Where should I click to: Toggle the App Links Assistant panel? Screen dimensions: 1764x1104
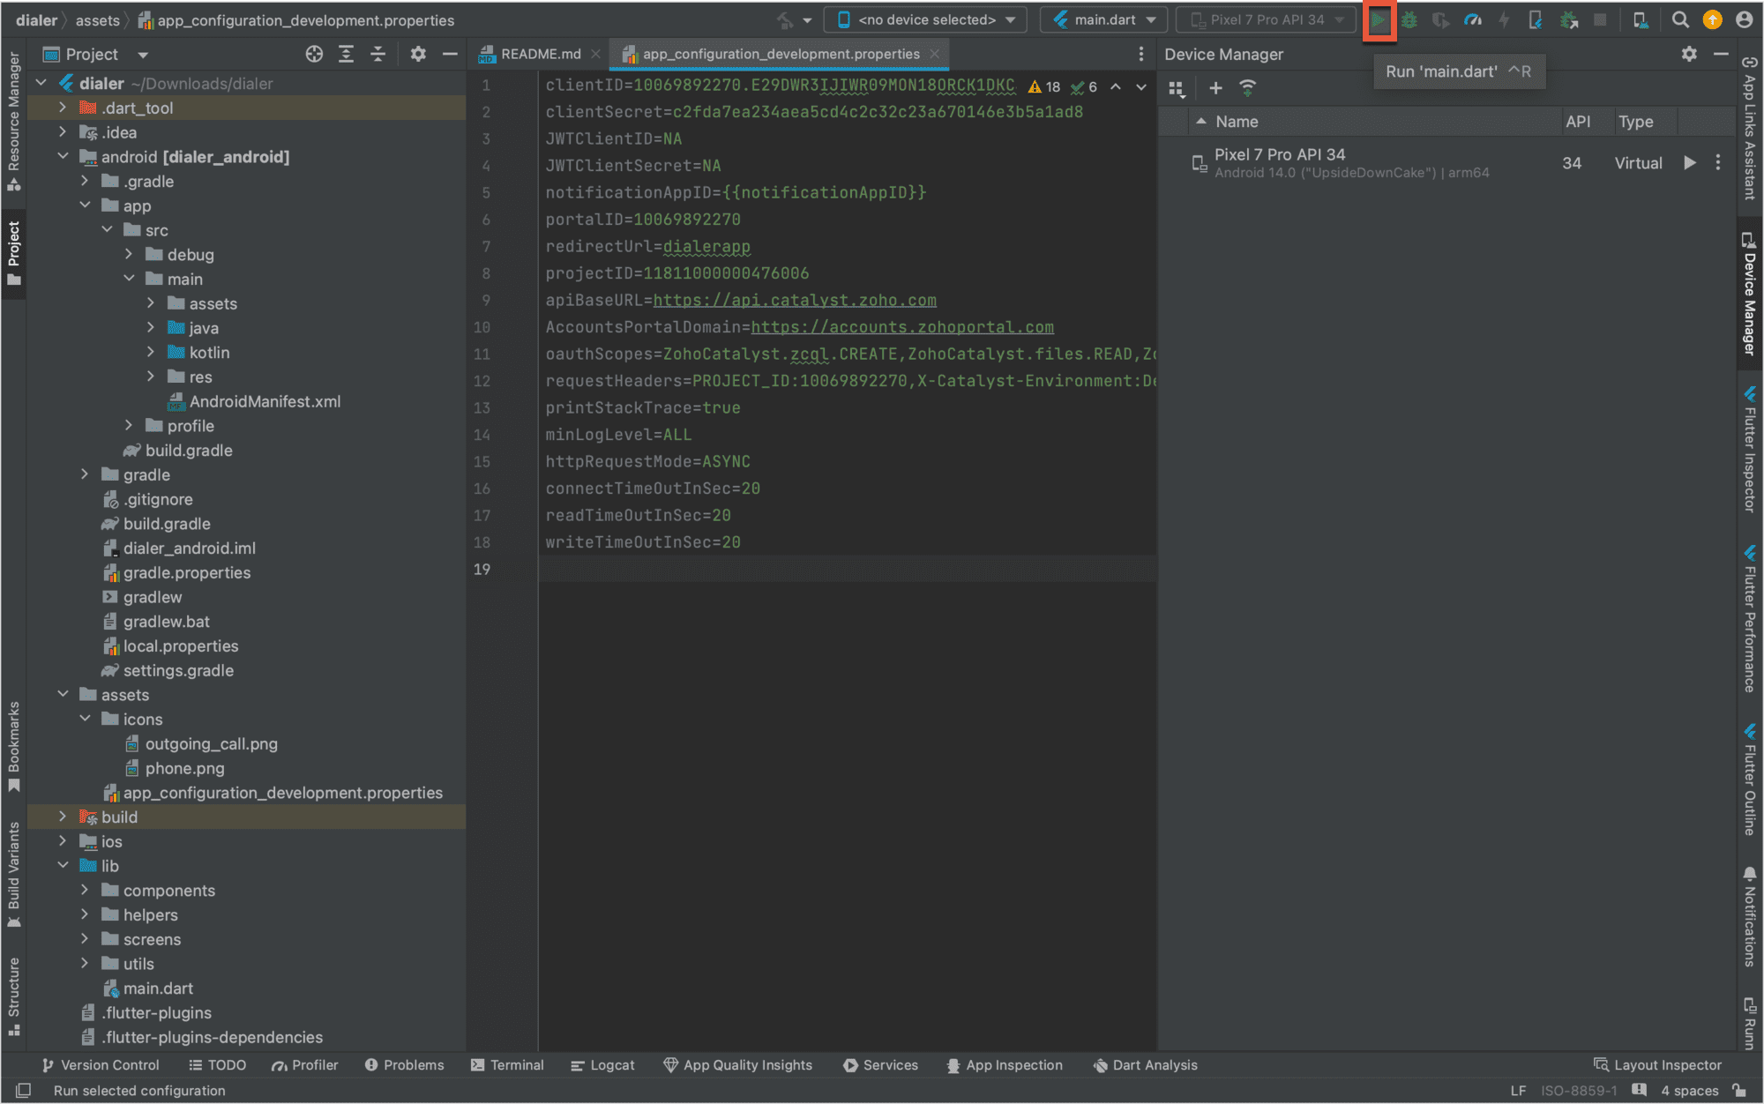(1750, 128)
